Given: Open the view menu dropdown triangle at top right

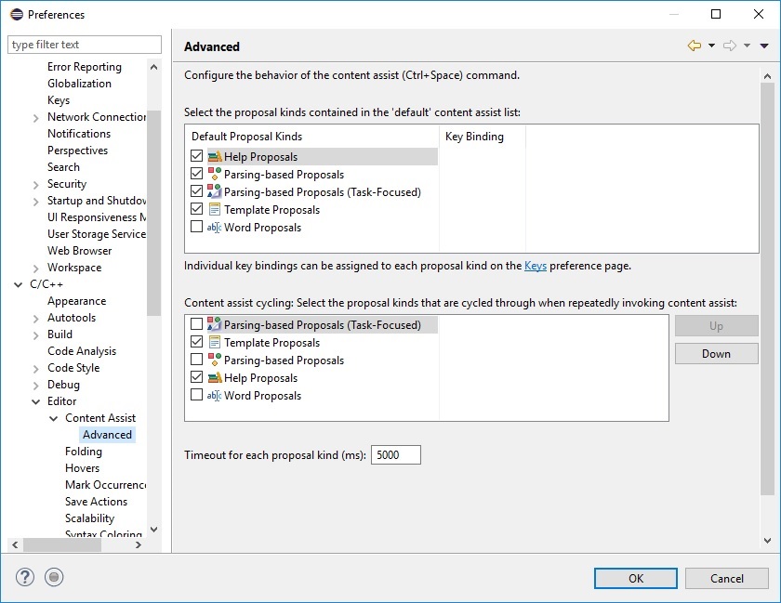Looking at the screenshot, I should (x=764, y=46).
